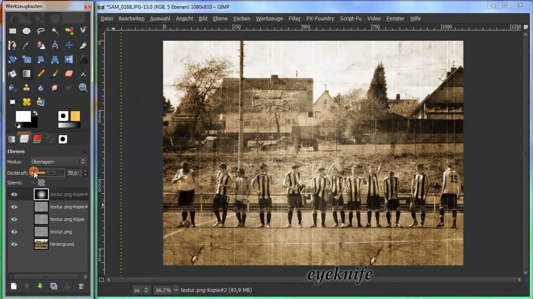Toggle visibility of textur.png-Kopie layer

(14, 219)
